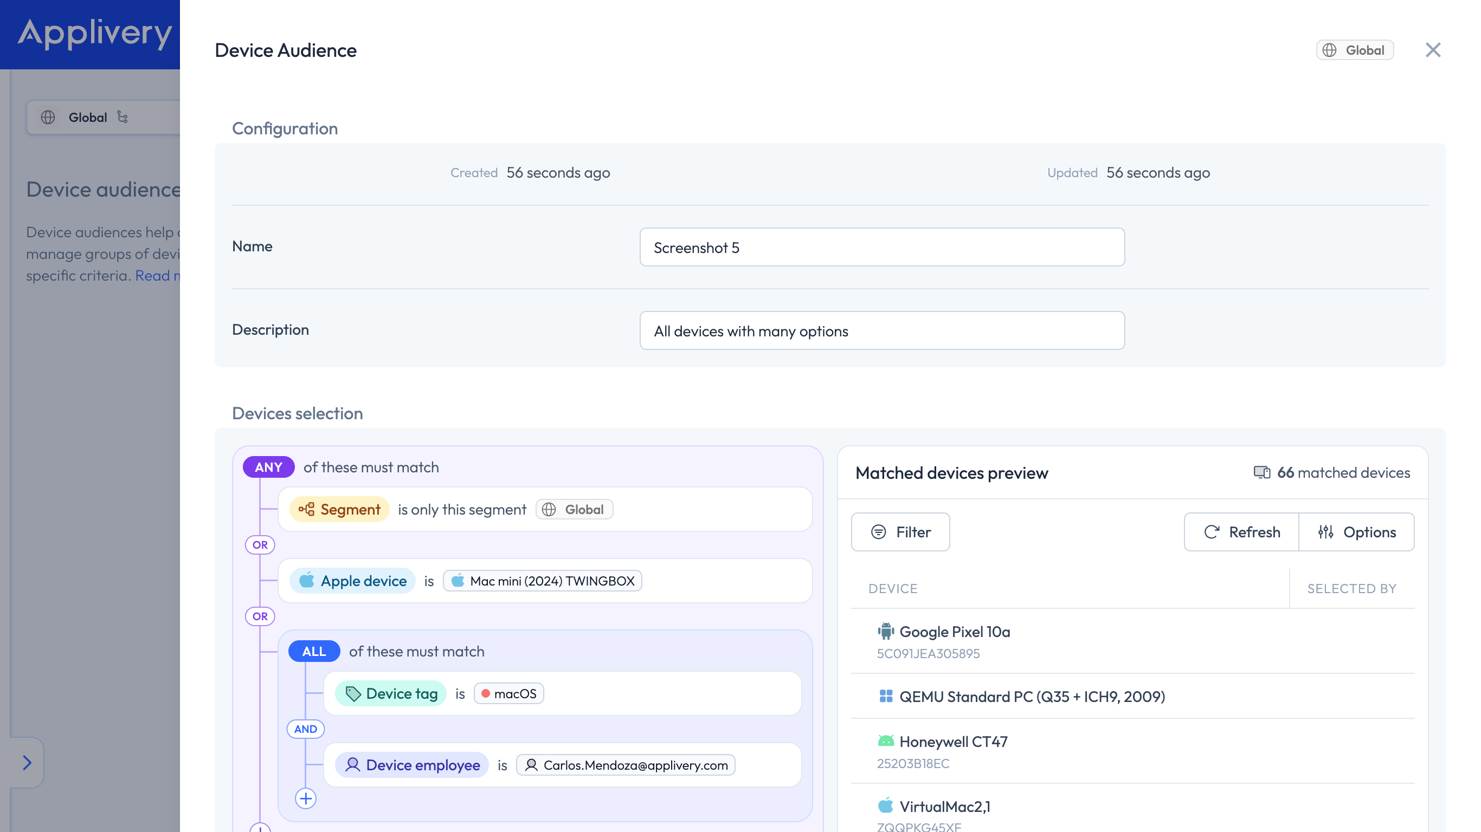The width and height of the screenshot is (1481, 832).
Task: Click the Device tag label icon
Action: (352, 693)
